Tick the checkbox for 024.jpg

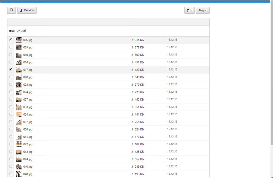tap(11, 92)
